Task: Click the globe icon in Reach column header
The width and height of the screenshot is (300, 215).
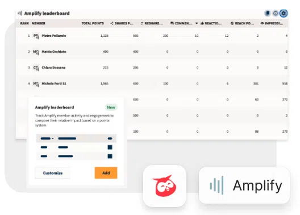Action: coord(232,23)
